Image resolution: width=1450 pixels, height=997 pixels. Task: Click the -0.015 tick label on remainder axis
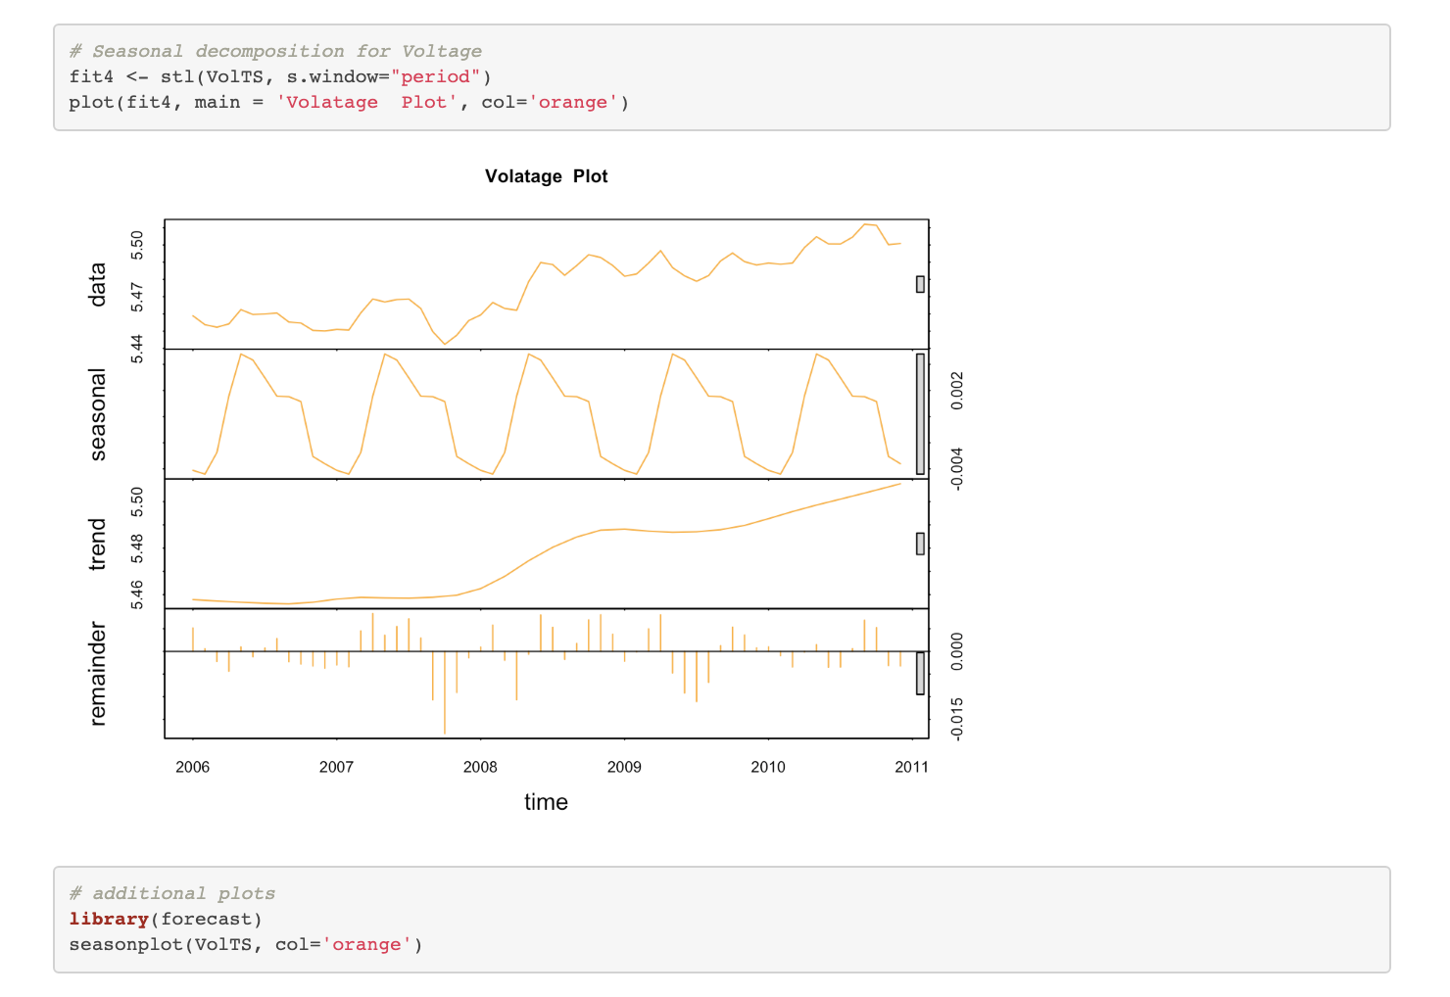(x=957, y=719)
